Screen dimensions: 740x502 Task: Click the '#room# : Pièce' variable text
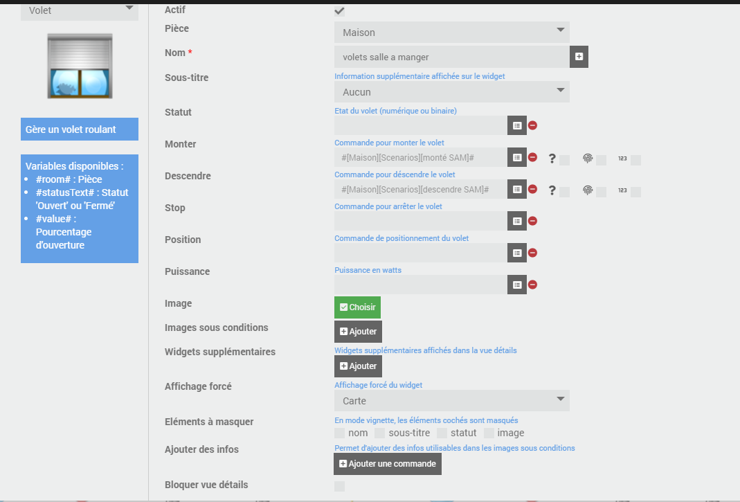coord(69,179)
